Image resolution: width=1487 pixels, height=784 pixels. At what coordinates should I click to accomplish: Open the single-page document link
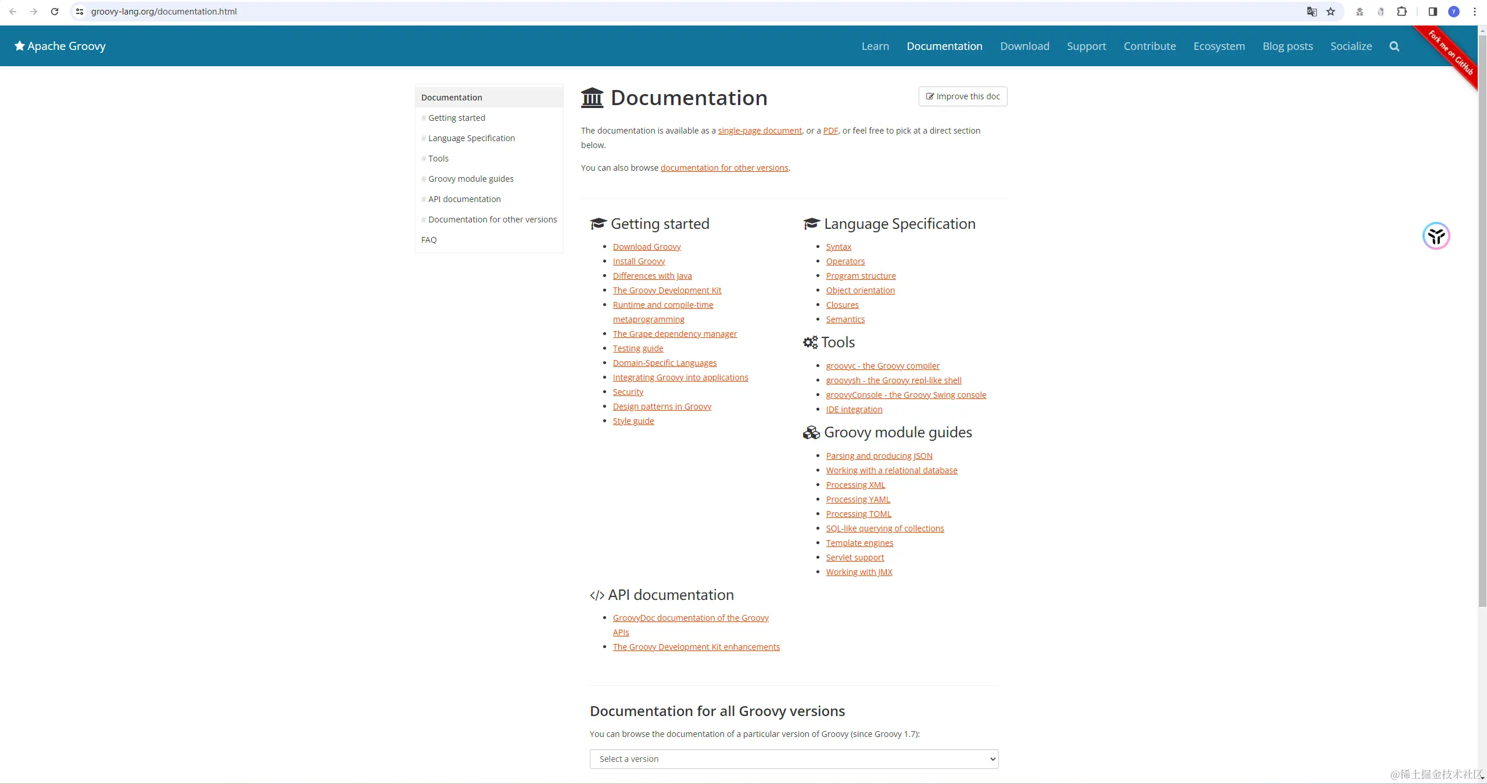pos(759,131)
